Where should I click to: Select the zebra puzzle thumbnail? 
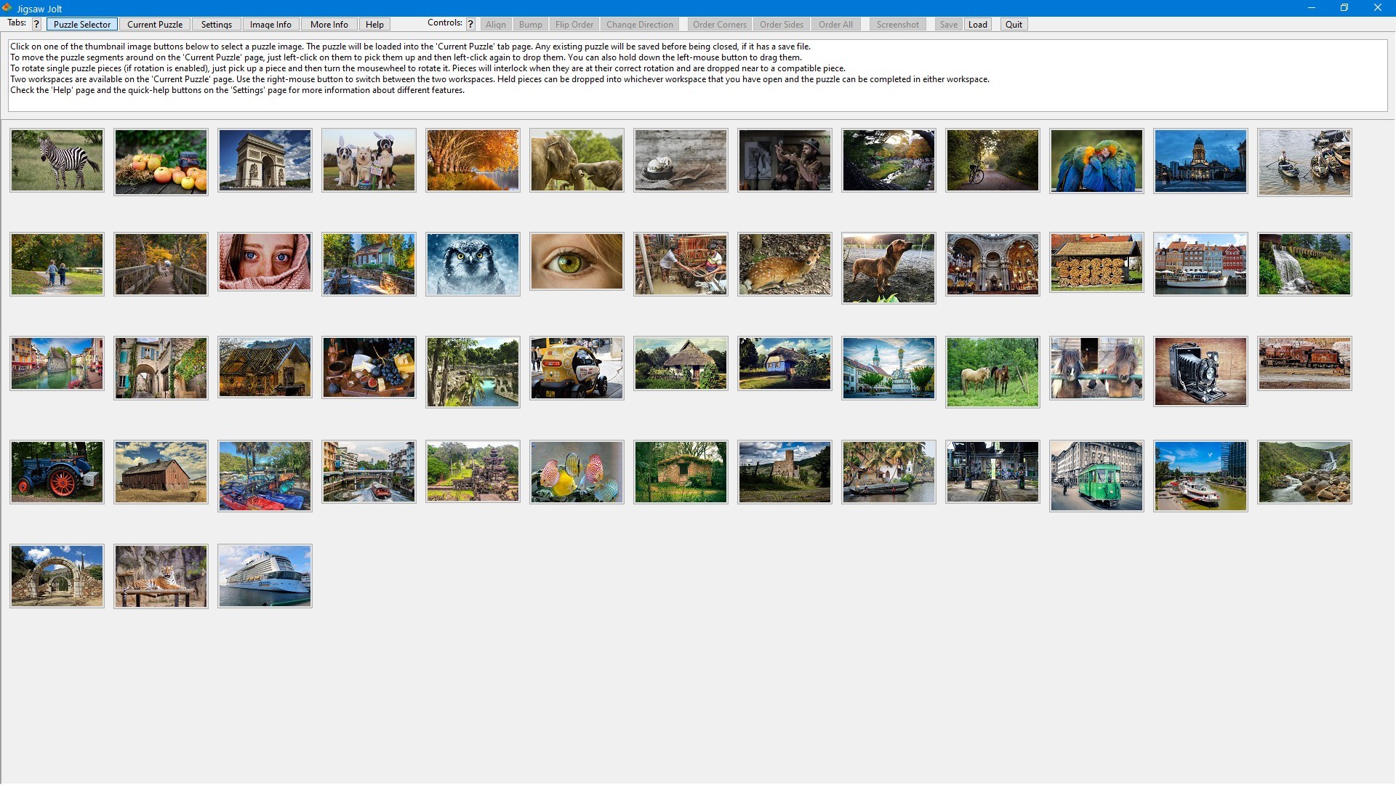coord(57,161)
